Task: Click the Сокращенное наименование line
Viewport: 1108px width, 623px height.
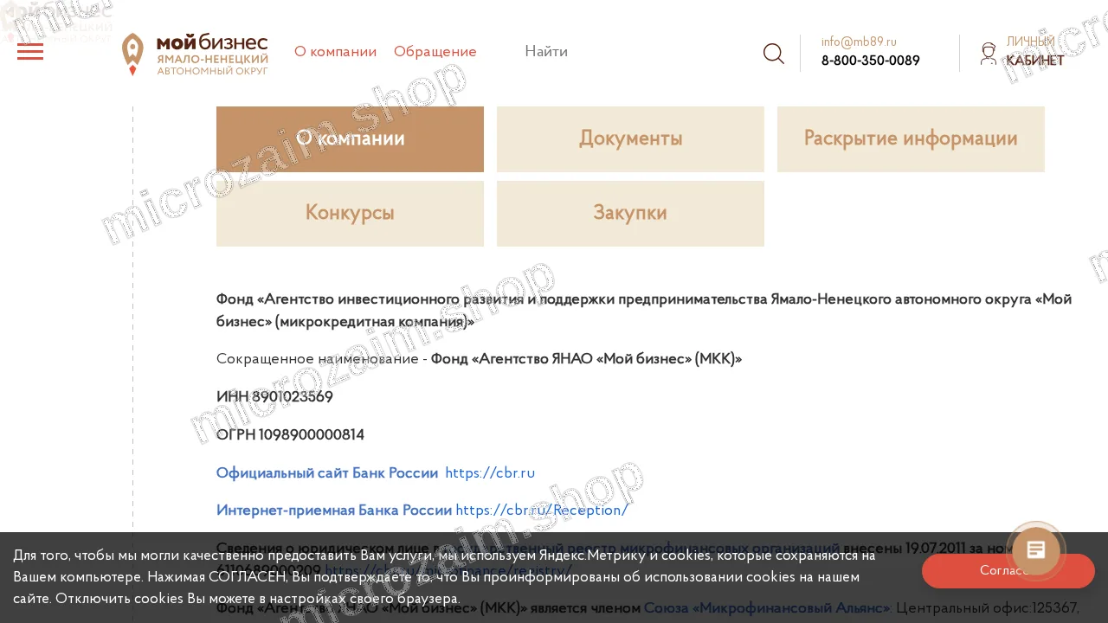Action: coord(479,359)
